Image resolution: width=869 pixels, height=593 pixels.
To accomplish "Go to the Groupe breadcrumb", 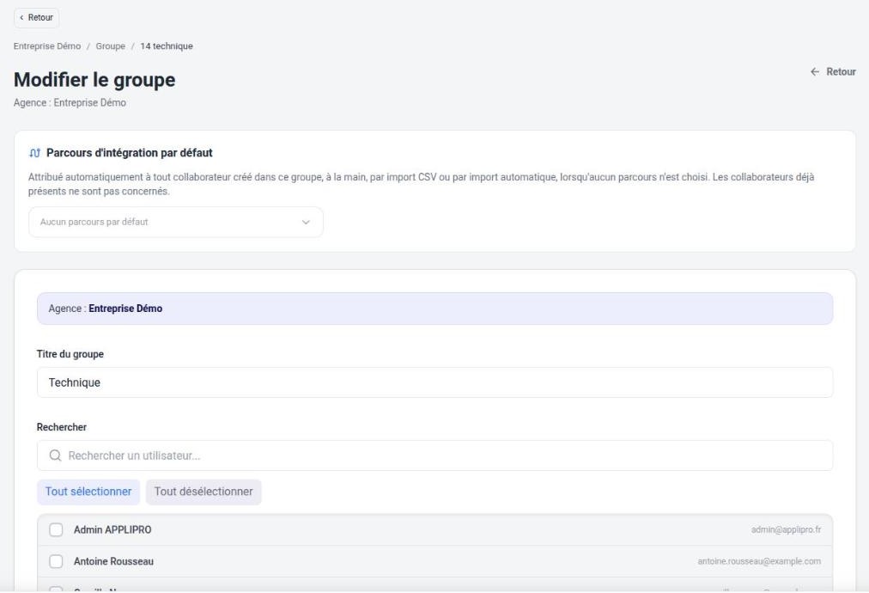I will click(x=110, y=46).
